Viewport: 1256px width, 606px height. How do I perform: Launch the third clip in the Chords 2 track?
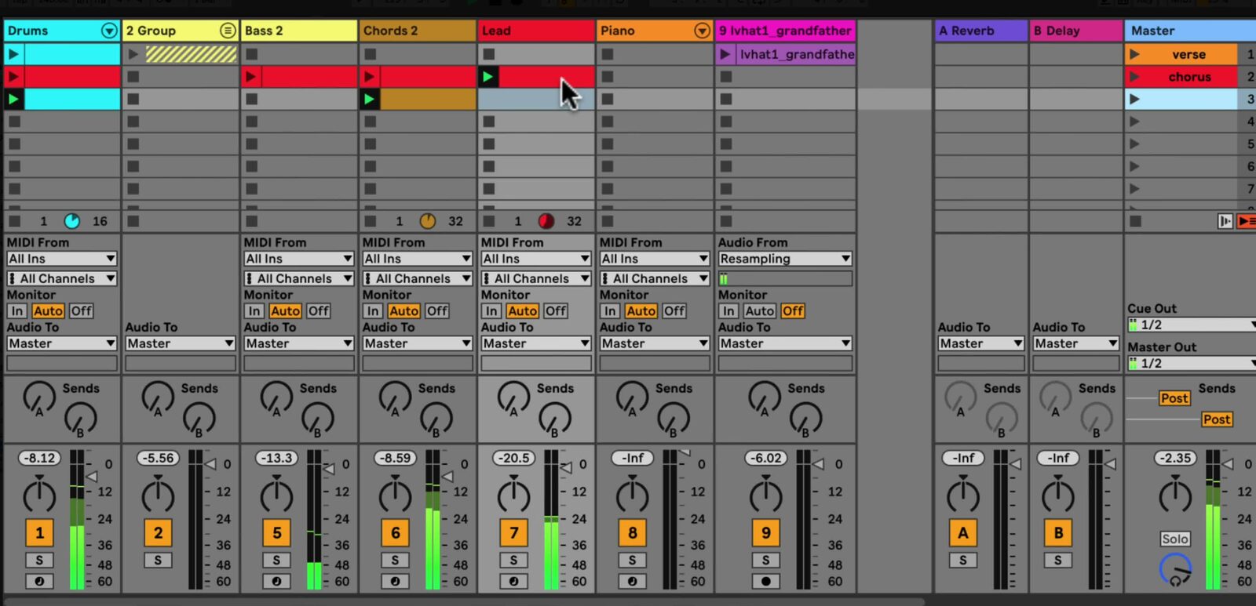click(370, 99)
